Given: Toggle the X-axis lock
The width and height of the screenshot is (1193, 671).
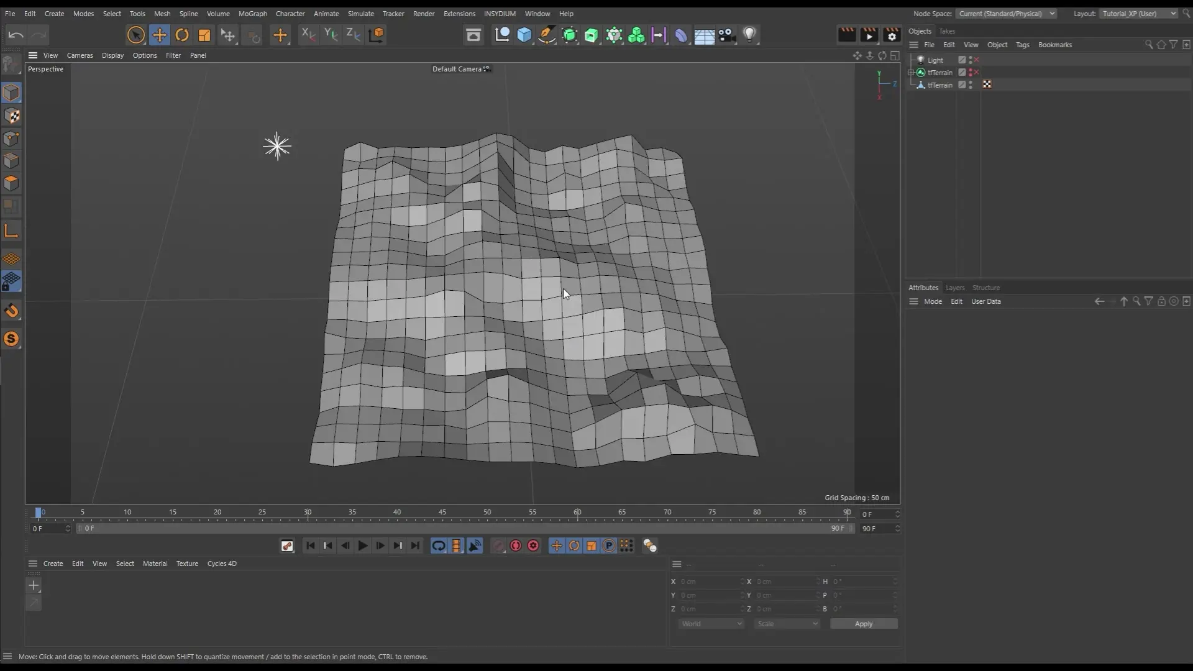Looking at the screenshot, I should [308, 35].
